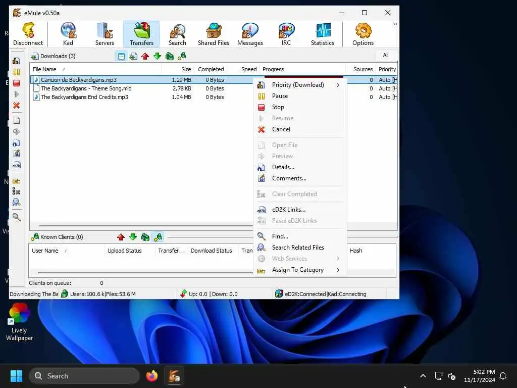Click the sidebar magnifier Find icon

[x=16, y=217]
